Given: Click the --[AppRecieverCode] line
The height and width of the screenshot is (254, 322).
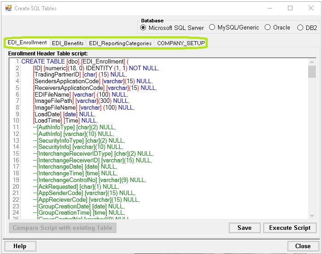Looking at the screenshot, I should [x=86, y=200].
